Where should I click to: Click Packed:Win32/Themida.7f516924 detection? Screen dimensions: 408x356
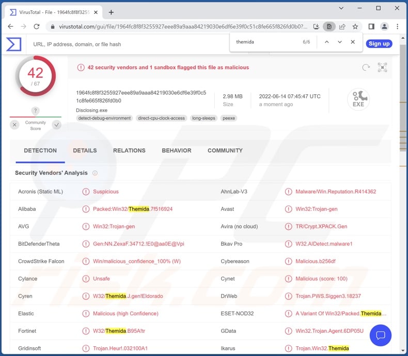(x=133, y=209)
